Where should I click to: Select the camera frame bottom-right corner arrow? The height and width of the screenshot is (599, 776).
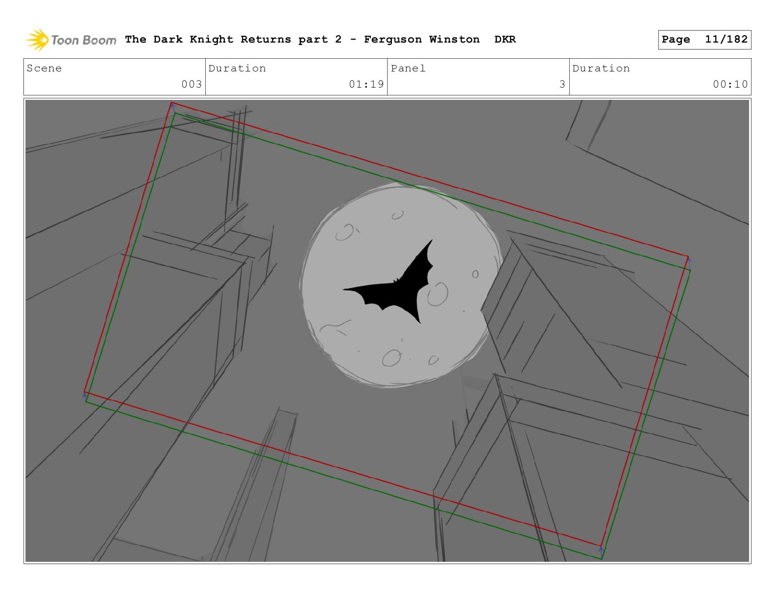(601, 550)
